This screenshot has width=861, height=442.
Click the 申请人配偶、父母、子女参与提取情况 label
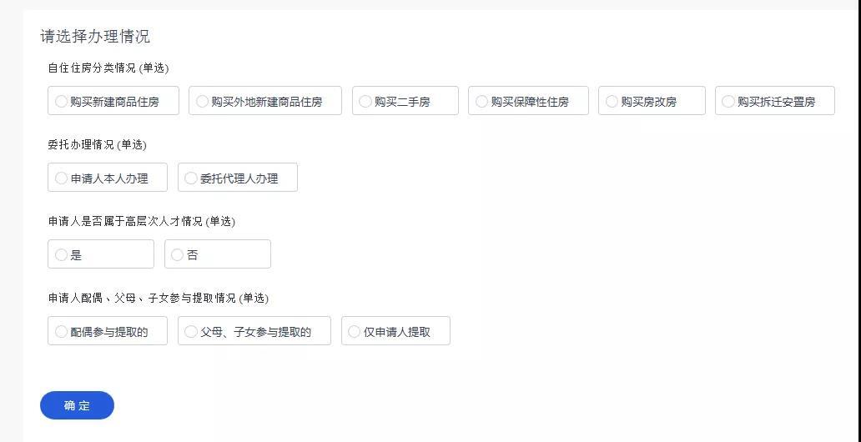[x=158, y=299]
